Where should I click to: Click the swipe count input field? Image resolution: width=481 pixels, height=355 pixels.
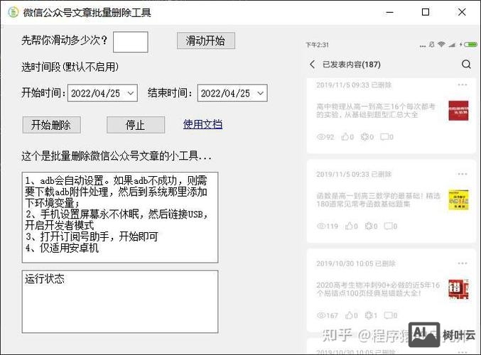[x=131, y=42]
